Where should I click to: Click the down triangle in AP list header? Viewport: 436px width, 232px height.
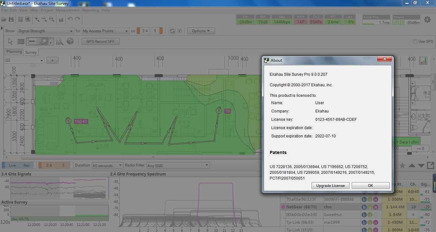click(421, 165)
